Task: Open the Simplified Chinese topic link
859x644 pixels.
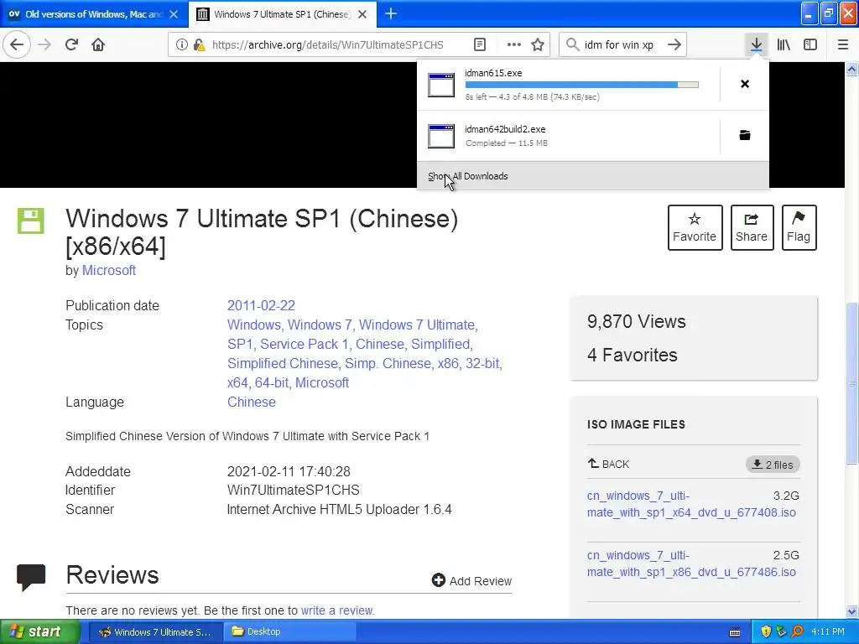Action: click(x=282, y=364)
